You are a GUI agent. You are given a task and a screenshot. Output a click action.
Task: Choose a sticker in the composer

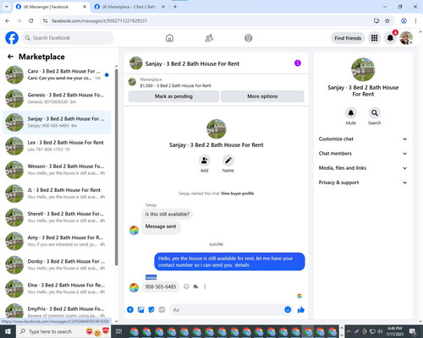(151, 310)
